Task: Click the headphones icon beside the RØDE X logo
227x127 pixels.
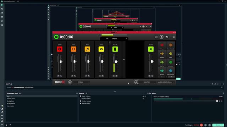Action: point(70,82)
